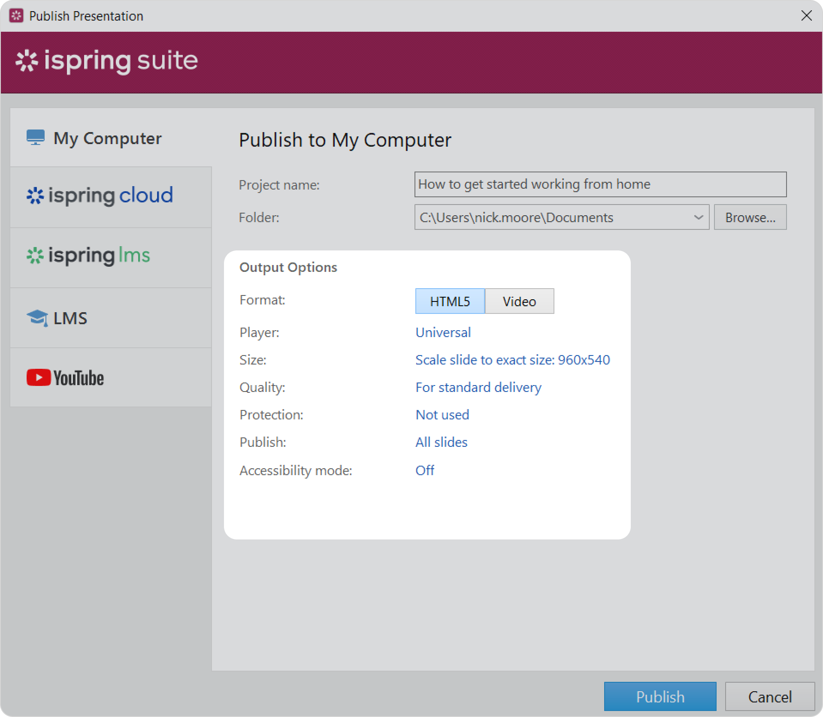823x717 pixels.
Task: Open the 'For standard delivery' quality link
Action: (x=478, y=387)
